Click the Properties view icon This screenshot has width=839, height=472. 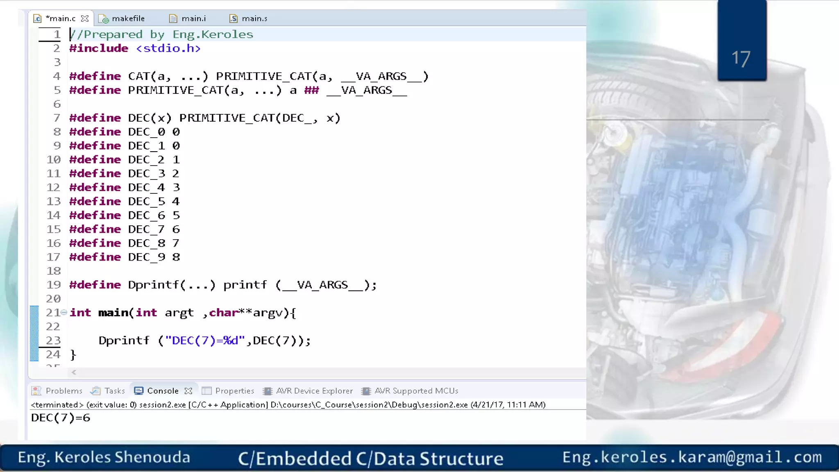coord(206,391)
